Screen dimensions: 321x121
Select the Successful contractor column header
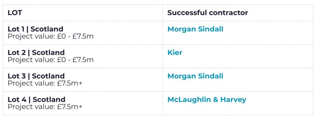pyautogui.click(x=208, y=13)
